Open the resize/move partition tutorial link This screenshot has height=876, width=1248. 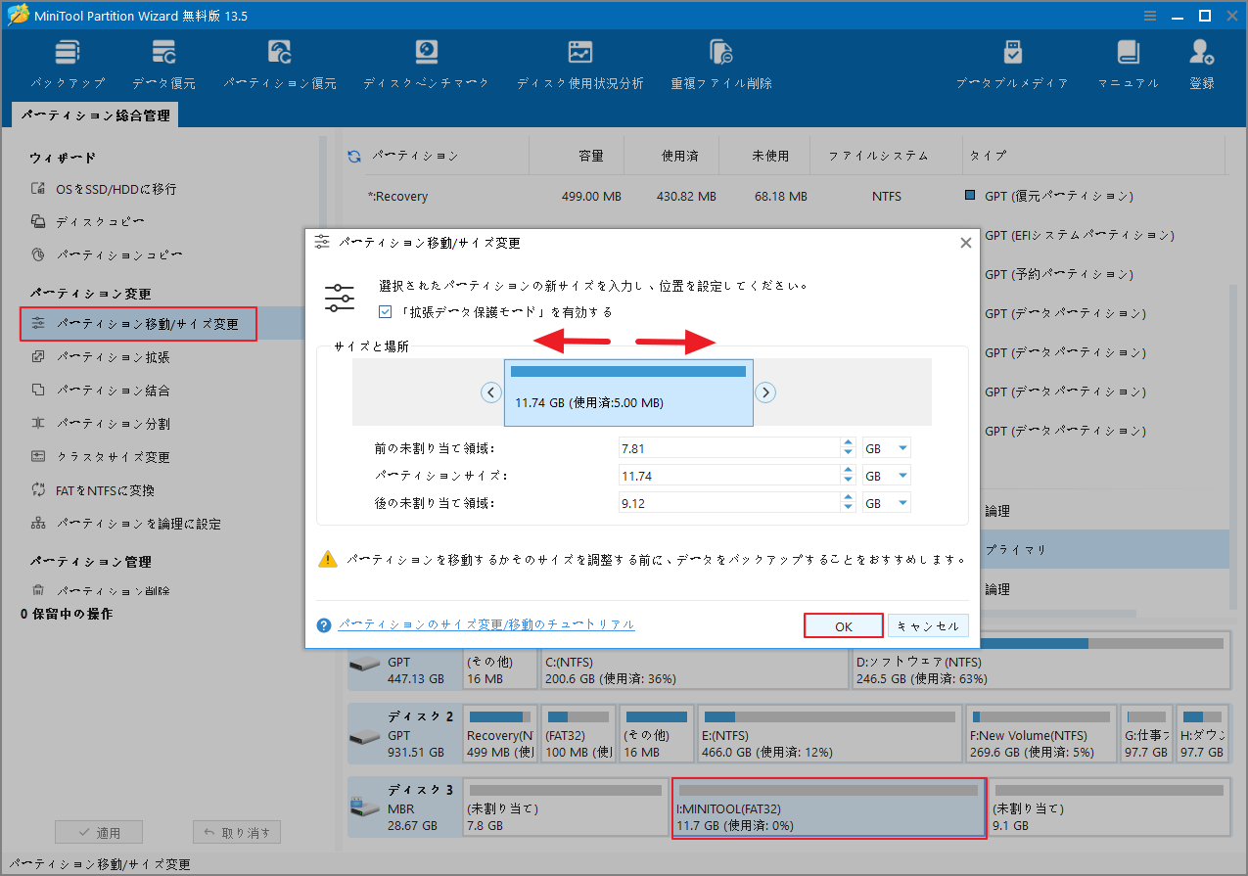[x=486, y=624]
